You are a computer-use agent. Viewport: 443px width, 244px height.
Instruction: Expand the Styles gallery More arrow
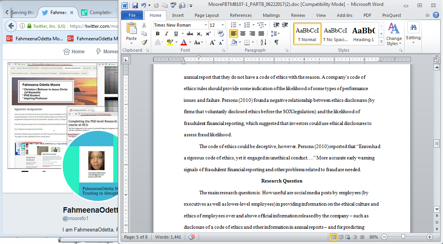381,42
